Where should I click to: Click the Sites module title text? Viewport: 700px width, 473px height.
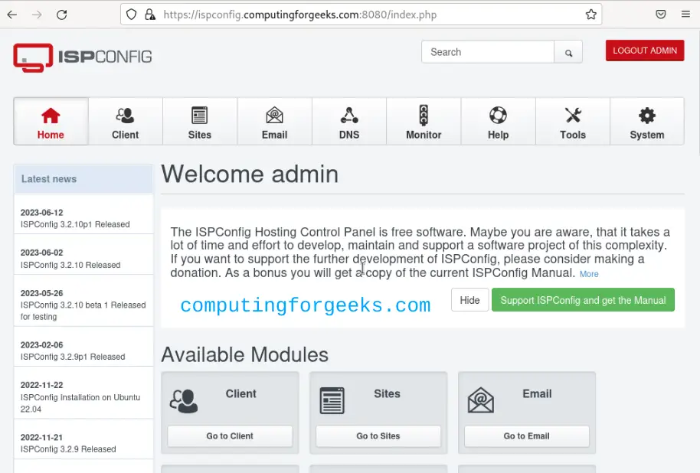(x=387, y=393)
